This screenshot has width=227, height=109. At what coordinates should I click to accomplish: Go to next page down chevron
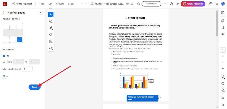click(223, 69)
